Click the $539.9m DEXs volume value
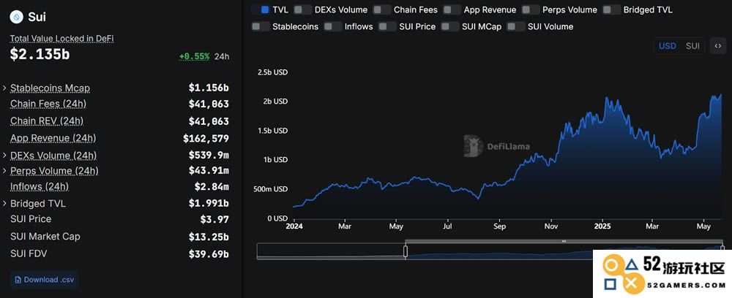Image resolution: width=732 pixels, height=298 pixels. 209,155
